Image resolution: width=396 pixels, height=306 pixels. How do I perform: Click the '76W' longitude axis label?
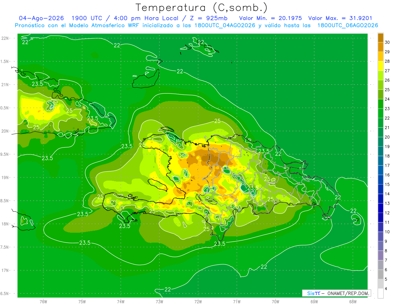click(x=43, y=302)
